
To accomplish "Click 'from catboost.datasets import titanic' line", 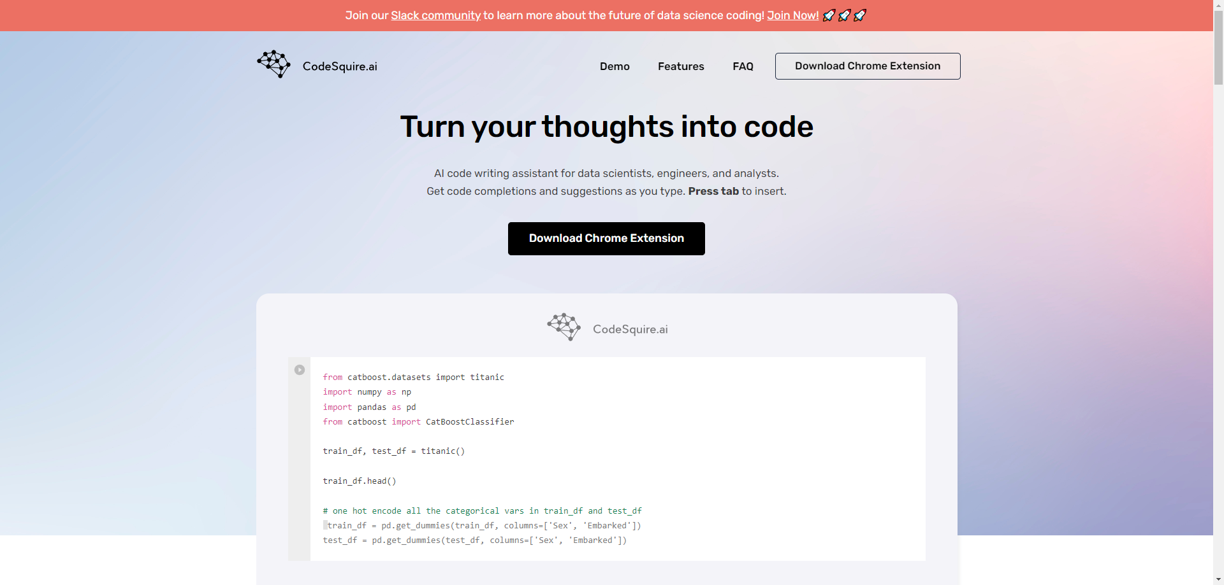I will 413,377.
